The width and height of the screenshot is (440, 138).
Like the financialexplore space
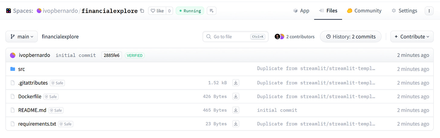click(x=157, y=11)
